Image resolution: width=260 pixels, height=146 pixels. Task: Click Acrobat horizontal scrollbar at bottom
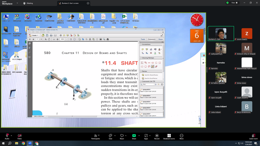(x=72, y=116)
